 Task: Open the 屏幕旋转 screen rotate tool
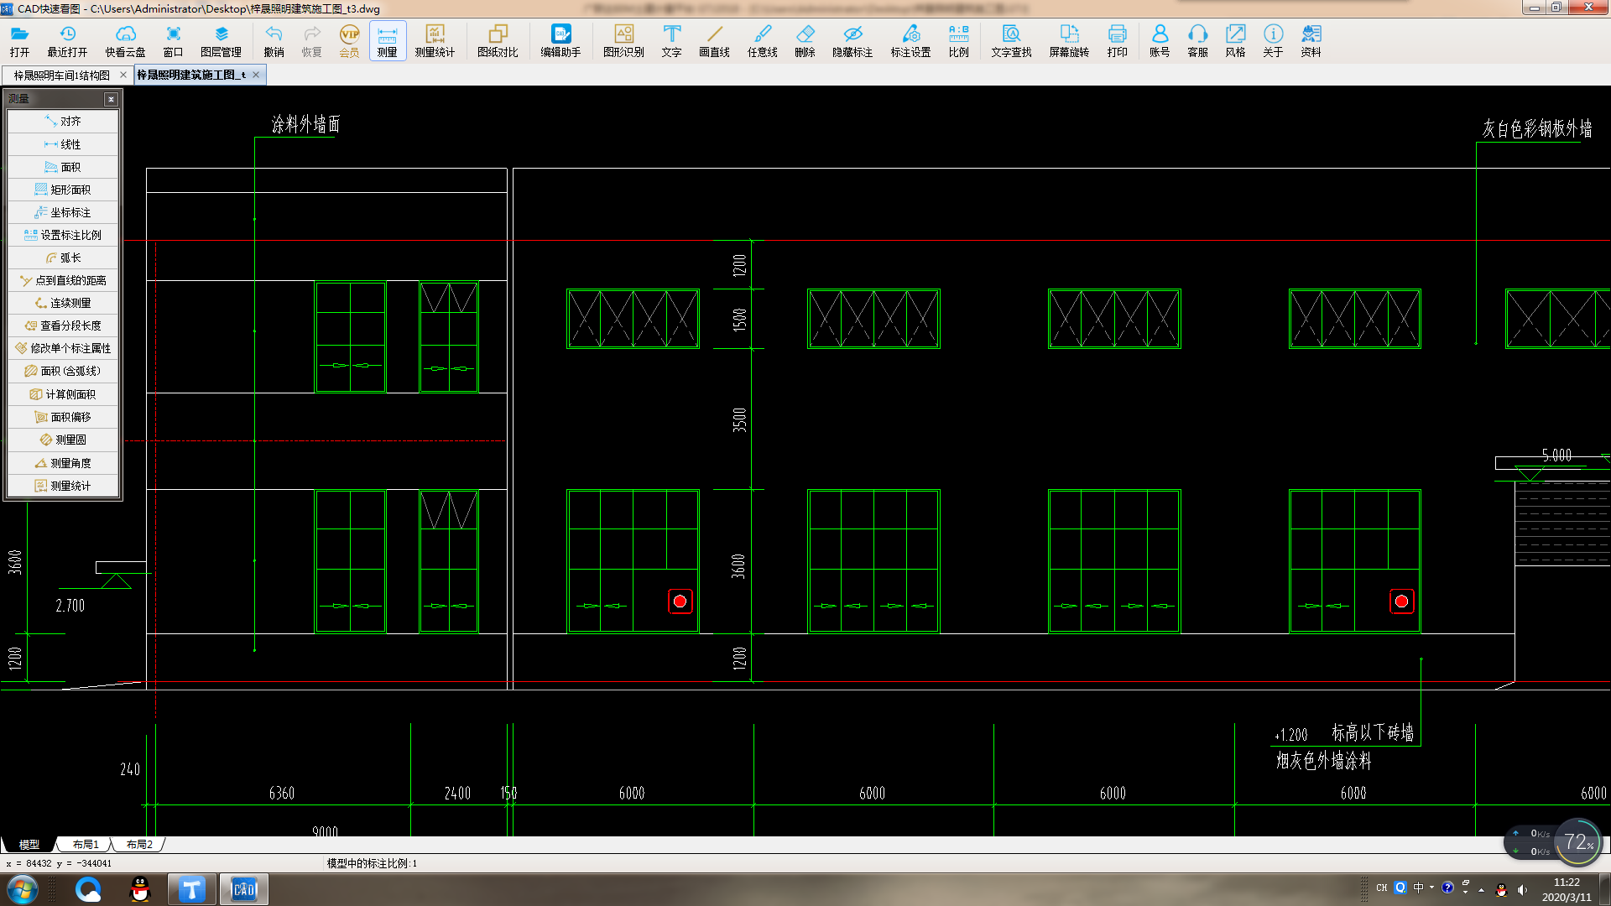click(1069, 39)
